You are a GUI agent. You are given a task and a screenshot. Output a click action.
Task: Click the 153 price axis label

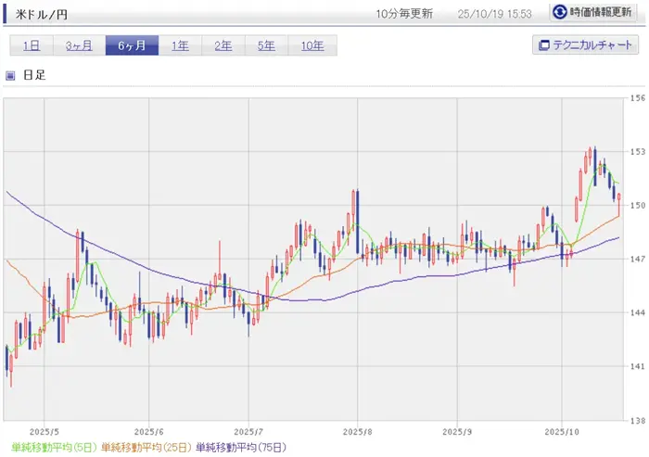click(638, 151)
